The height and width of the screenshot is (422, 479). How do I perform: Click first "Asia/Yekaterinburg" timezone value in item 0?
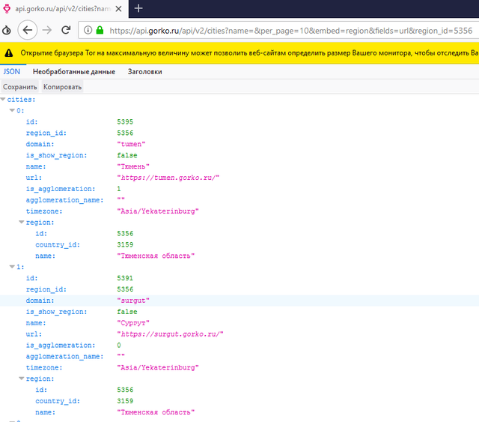coord(158,211)
